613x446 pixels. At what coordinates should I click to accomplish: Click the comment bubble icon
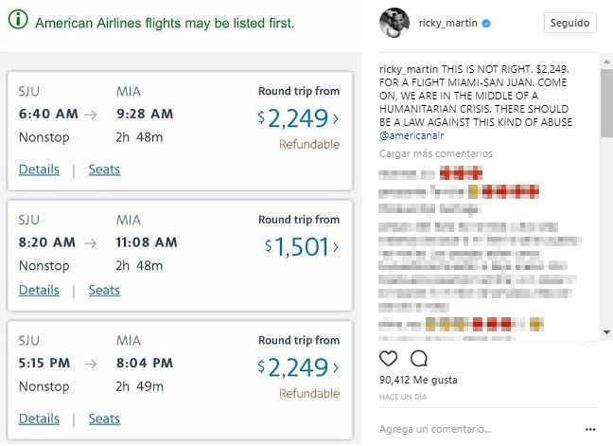click(419, 359)
